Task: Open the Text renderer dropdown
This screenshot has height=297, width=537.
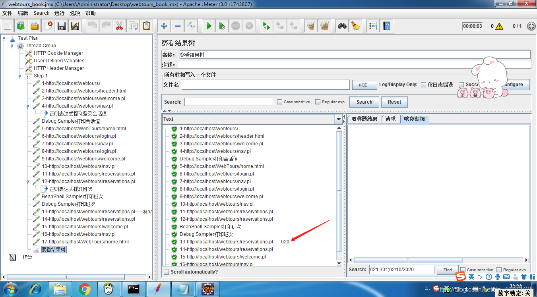Action: (339, 119)
